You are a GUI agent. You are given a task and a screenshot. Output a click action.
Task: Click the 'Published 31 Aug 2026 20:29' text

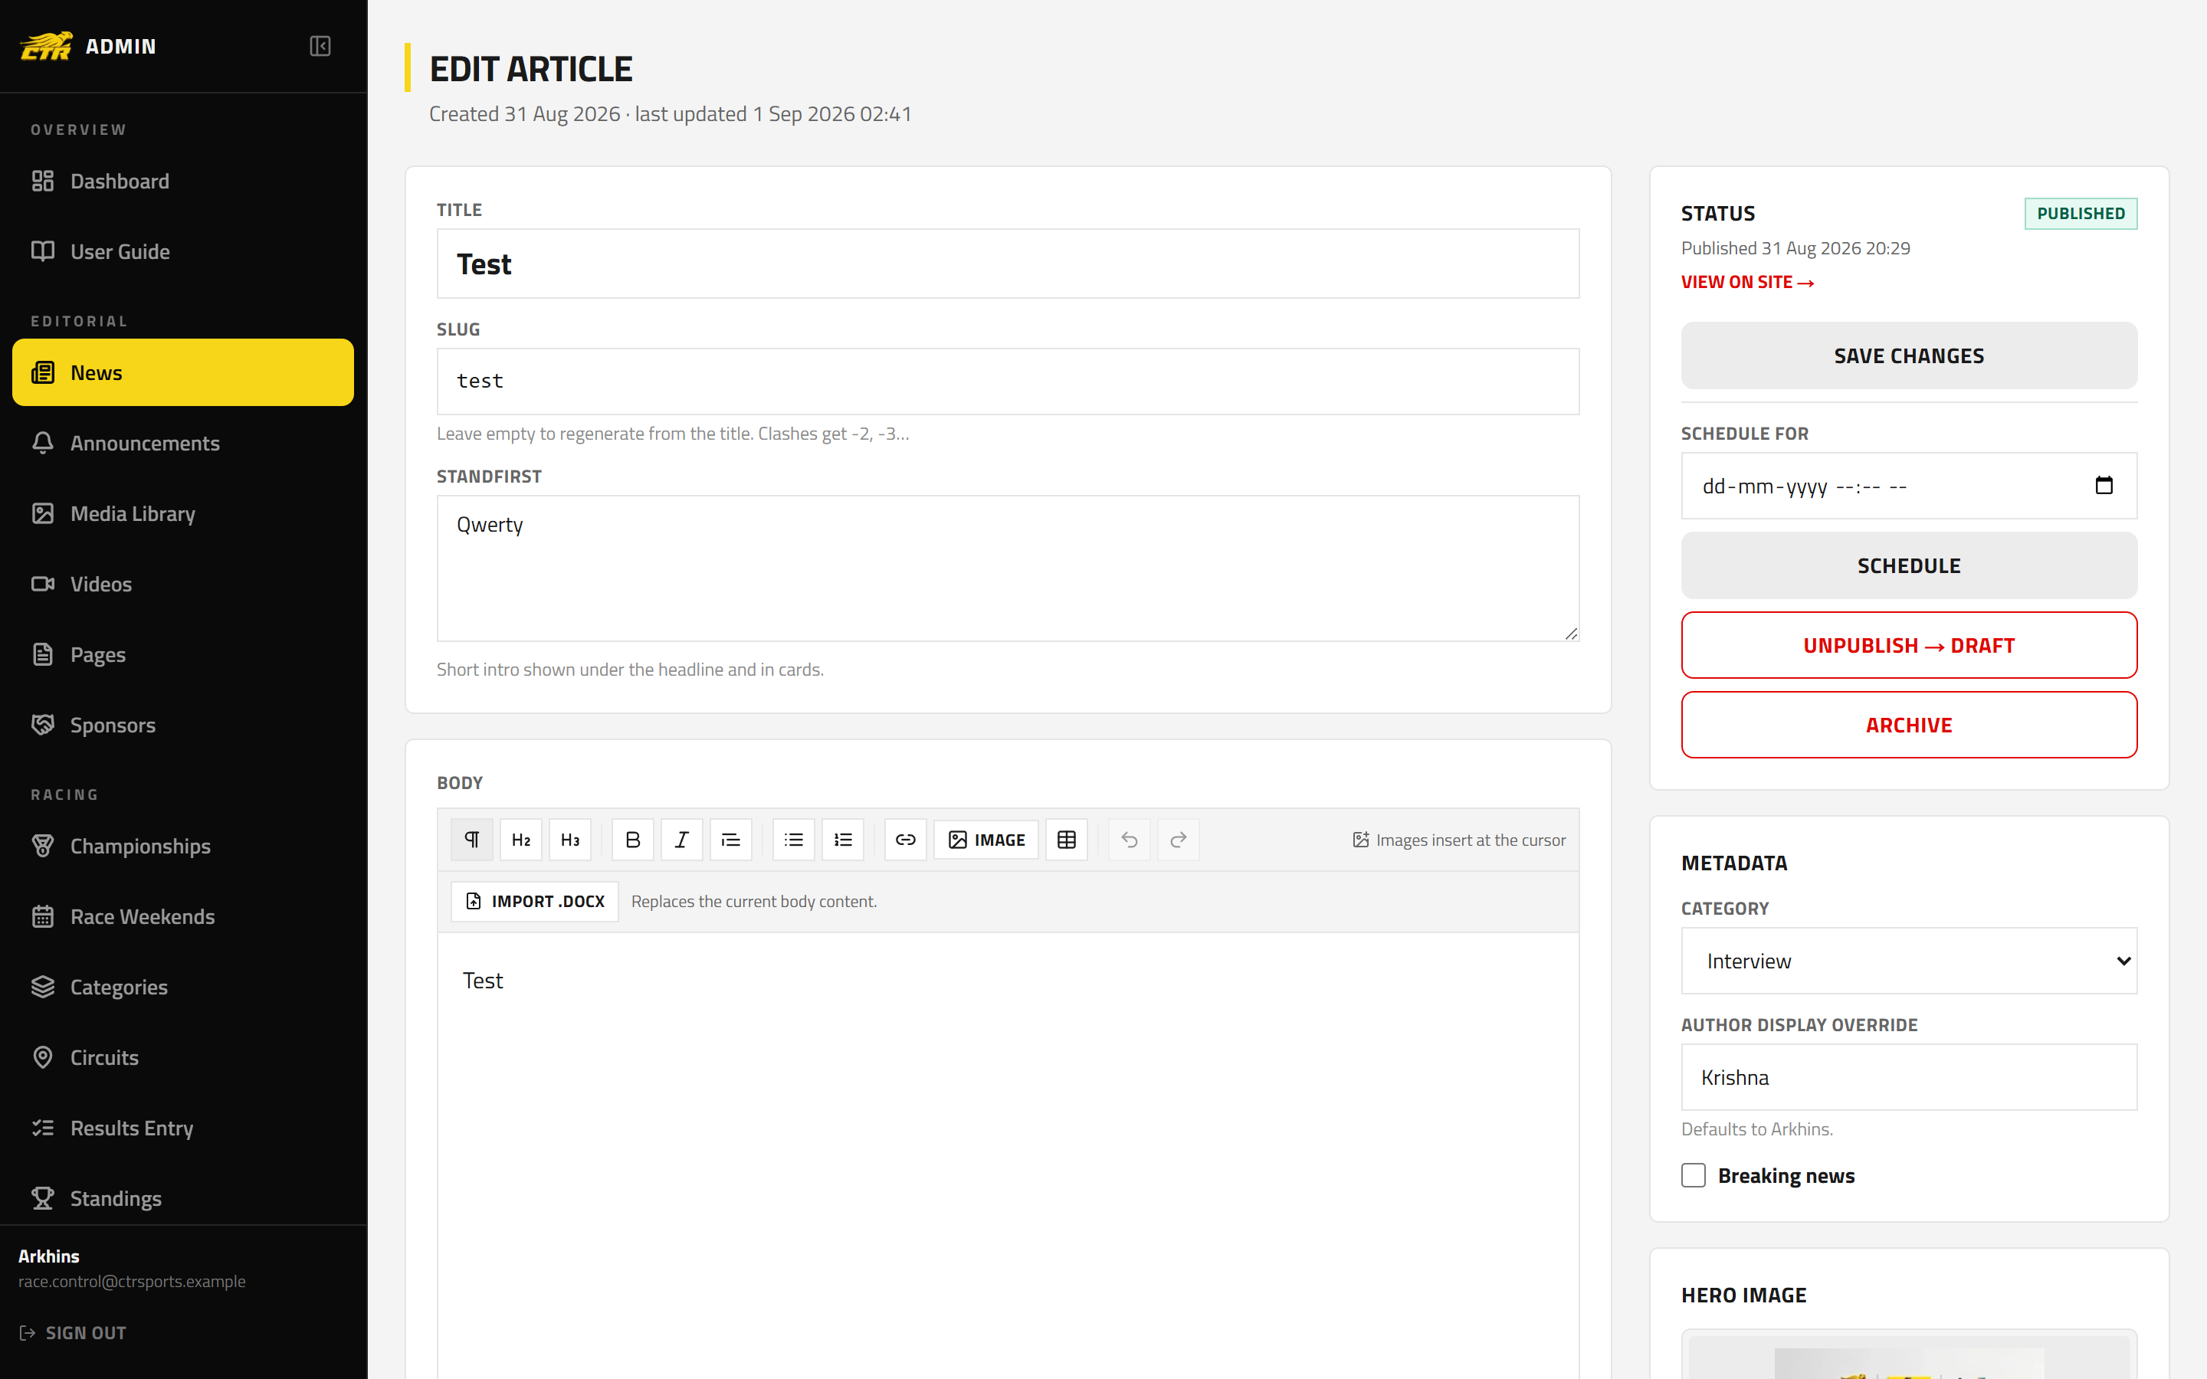[1795, 248]
